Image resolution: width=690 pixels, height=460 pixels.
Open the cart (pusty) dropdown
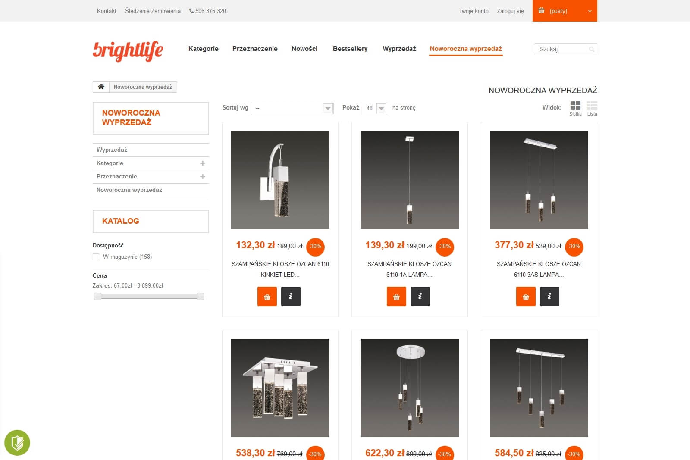click(x=565, y=11)
